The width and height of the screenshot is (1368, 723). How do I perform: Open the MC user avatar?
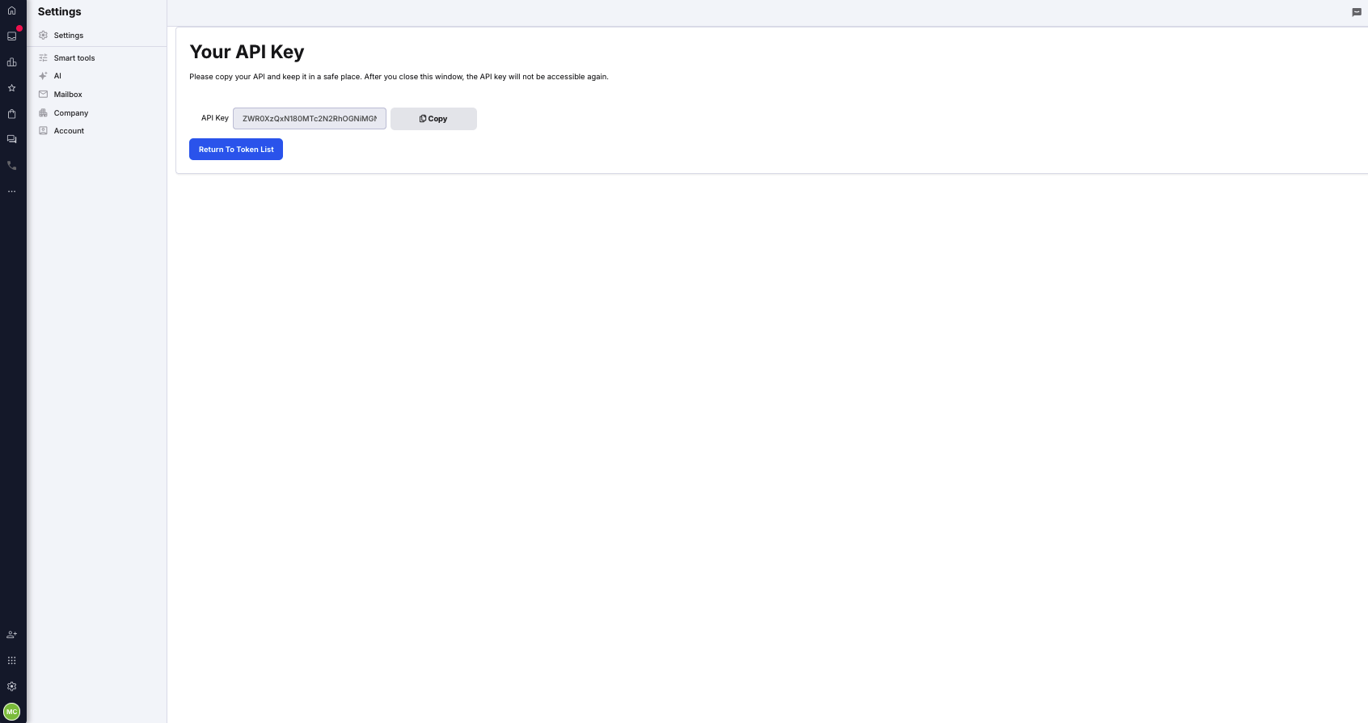[x=11, y=712]
